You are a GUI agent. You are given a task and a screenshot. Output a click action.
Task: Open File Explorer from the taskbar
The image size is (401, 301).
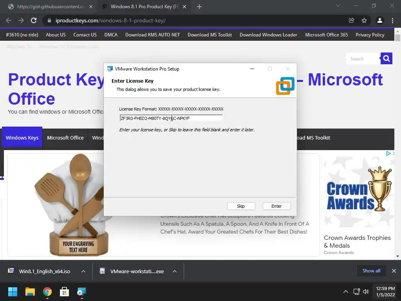pyautogui.click(x=30, y=292)
